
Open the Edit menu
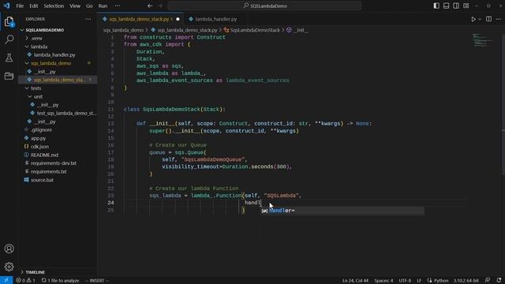33,6
